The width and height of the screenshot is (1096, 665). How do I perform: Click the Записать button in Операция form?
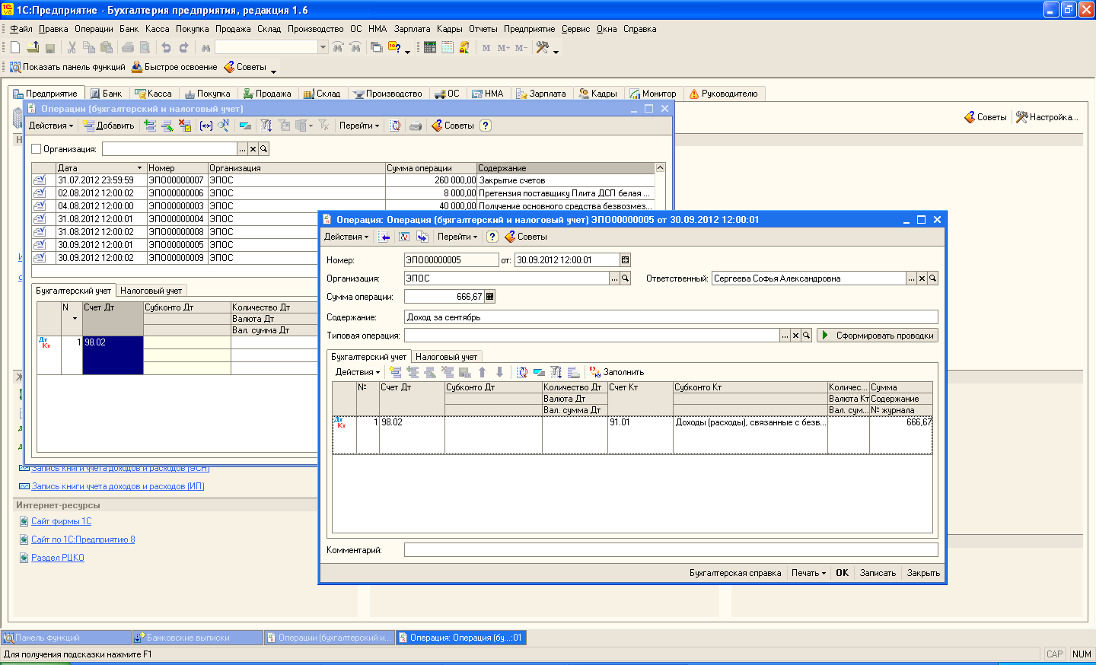pyautogui.click(x=878, y=573)
